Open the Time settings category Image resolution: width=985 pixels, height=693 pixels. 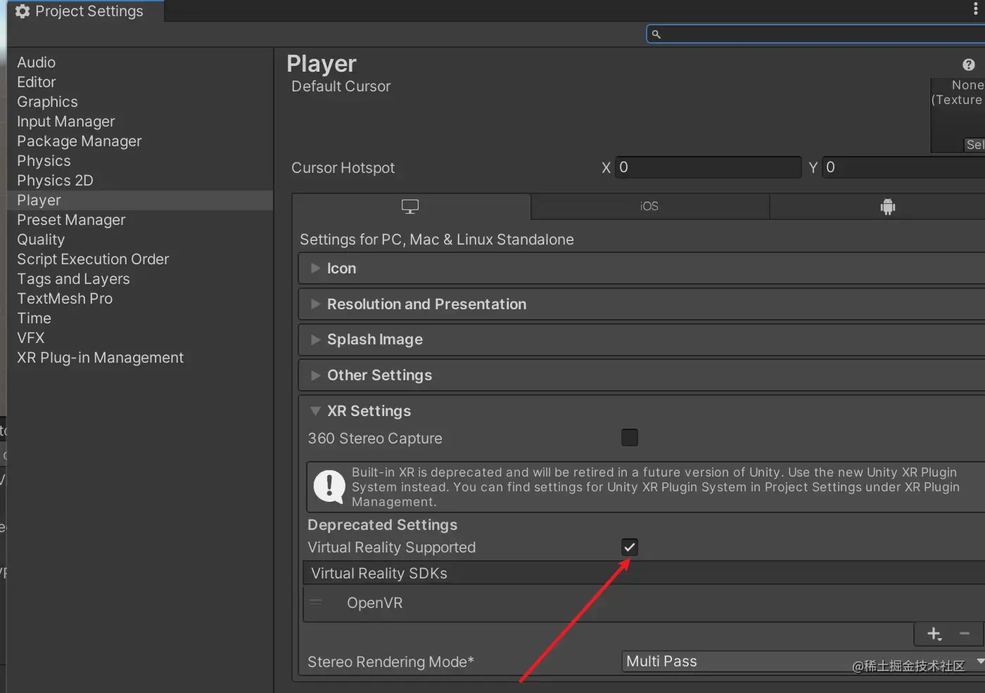(34, 318)
